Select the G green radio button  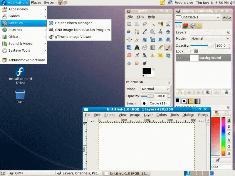point(229,146)
